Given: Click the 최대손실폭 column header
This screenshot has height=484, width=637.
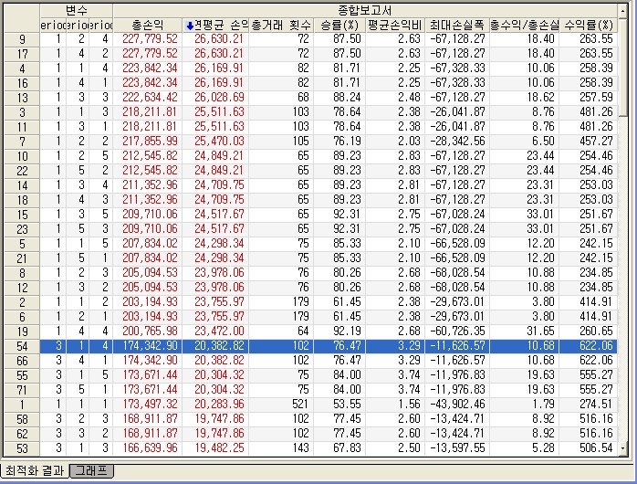Looking at the screenshot, I should (x=456, y=25).
